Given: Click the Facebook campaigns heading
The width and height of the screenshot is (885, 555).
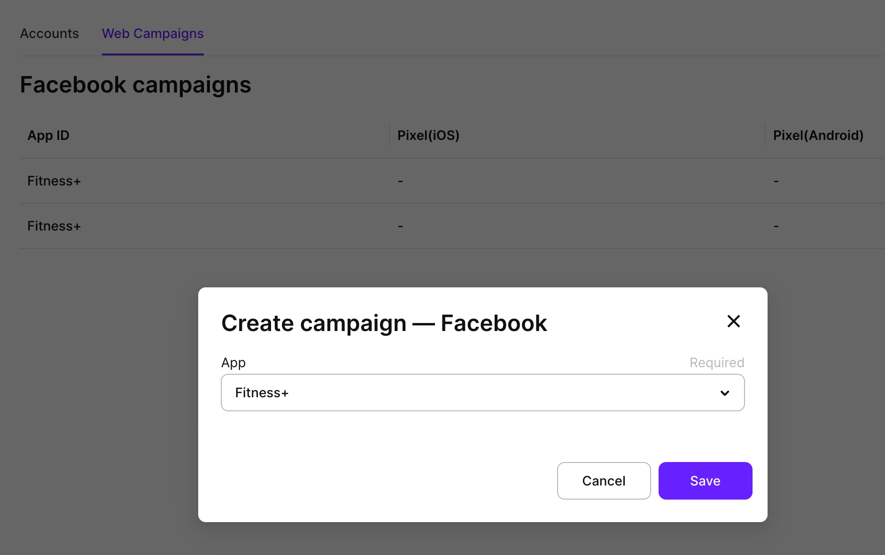Looking at the screenshot, I should (x=135, y=85).
